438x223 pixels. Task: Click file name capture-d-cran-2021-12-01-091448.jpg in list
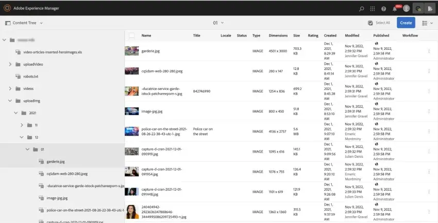[161, 192]
